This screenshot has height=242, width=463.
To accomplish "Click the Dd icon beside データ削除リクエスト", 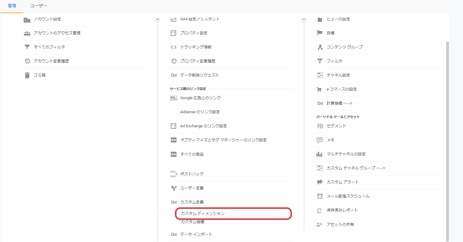I will 174,75.
